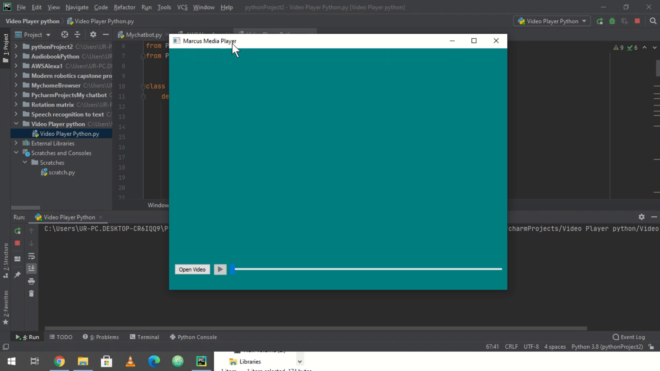Image resolution: width=660 pixels, height=371 pixels.
Task: Open the Navigate menu
Action: 77,7
